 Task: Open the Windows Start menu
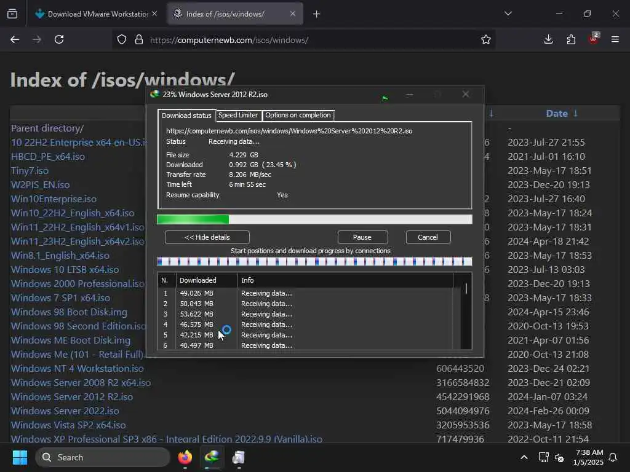pyautogui.click(x=20, y=457)
